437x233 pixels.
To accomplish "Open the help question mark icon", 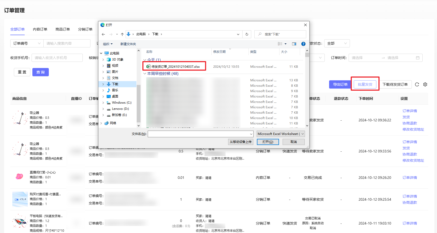I will 303,44.
